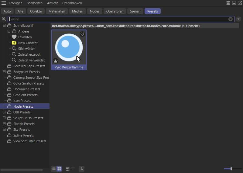Click the Schnellzugriff catalog icon
This screenshot has height=173, width=243.
[9, 26]
